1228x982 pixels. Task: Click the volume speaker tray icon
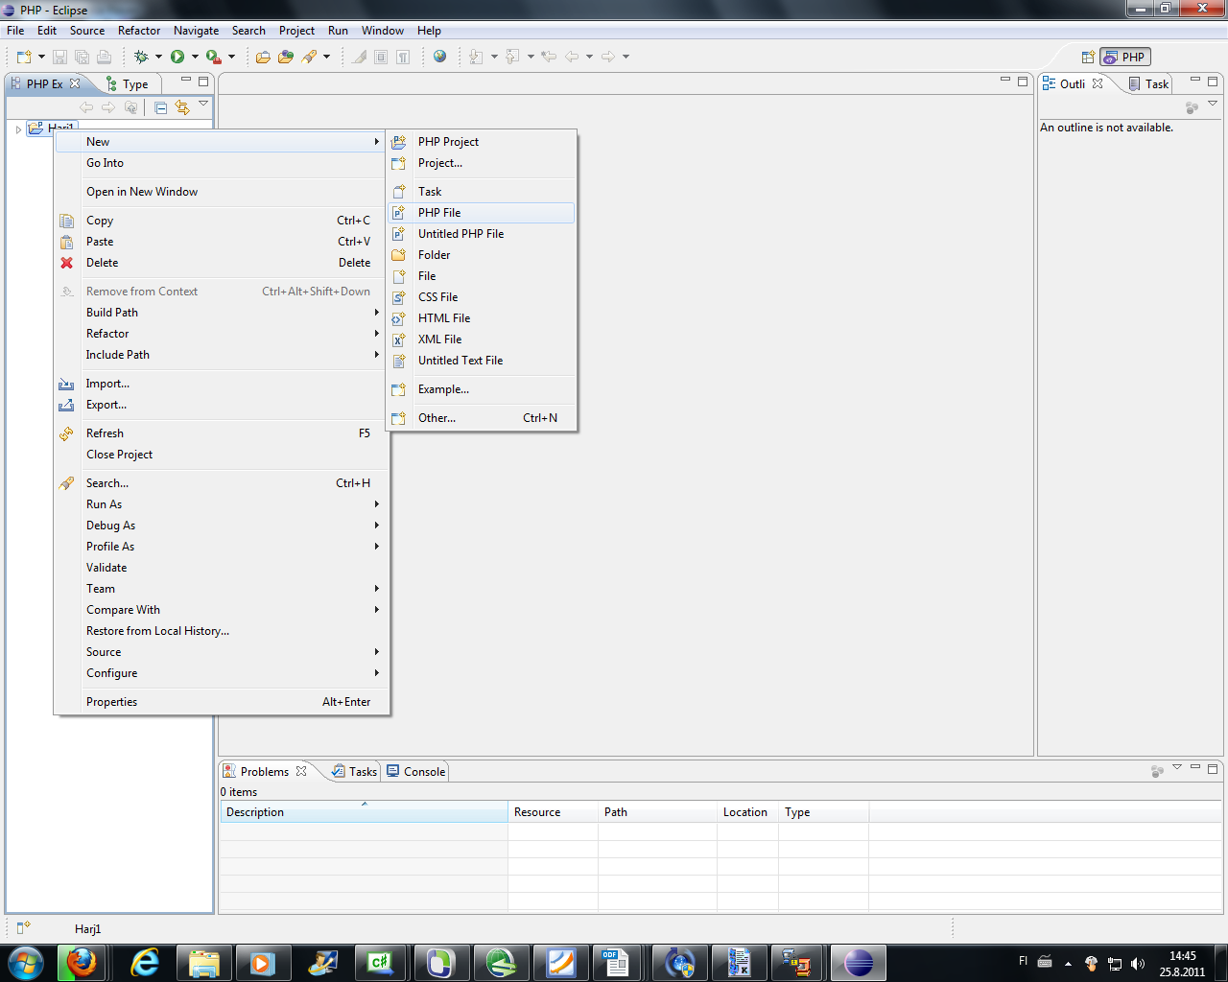point(1138,963)
